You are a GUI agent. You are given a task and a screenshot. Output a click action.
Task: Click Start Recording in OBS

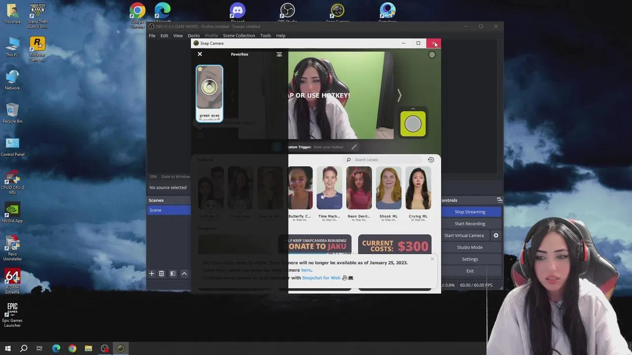(470, 224)
